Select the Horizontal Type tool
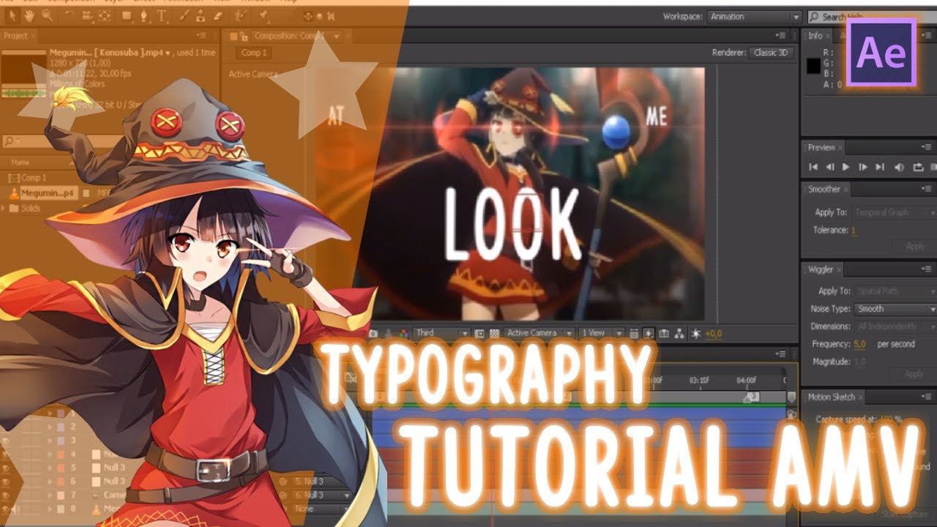The width and height of the screenshot is (937, 527). pyautogui.click(x=162, y=15)
